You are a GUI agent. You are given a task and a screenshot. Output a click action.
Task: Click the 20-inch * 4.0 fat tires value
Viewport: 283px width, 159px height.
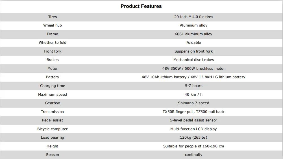tap(193, 17)
